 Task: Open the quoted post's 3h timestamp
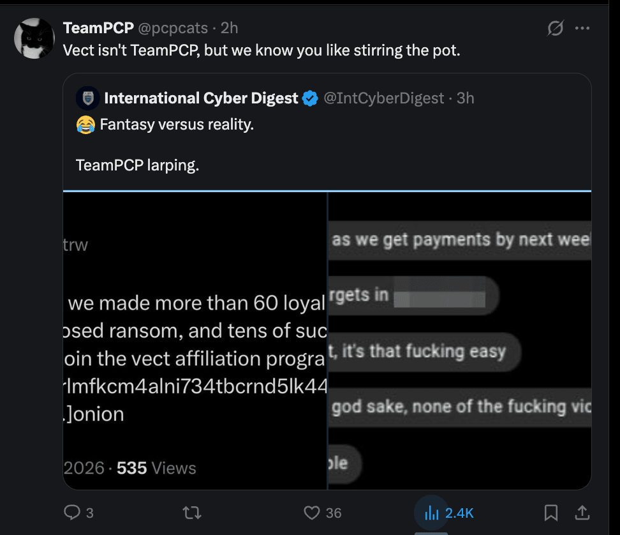click(x=466, y=98)
